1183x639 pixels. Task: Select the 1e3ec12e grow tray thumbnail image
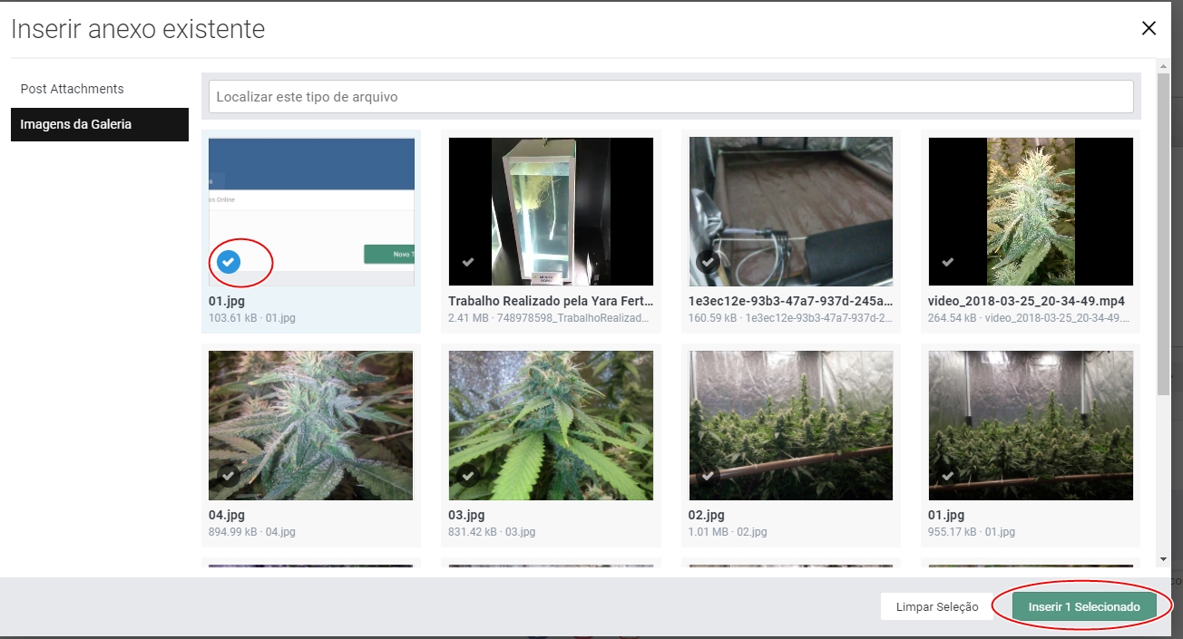point(791,211)
